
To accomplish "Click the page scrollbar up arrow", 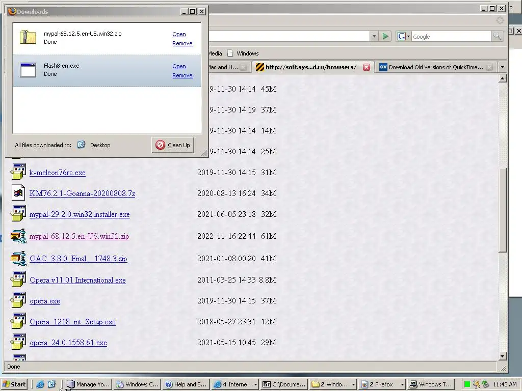I will click(503, 78).
